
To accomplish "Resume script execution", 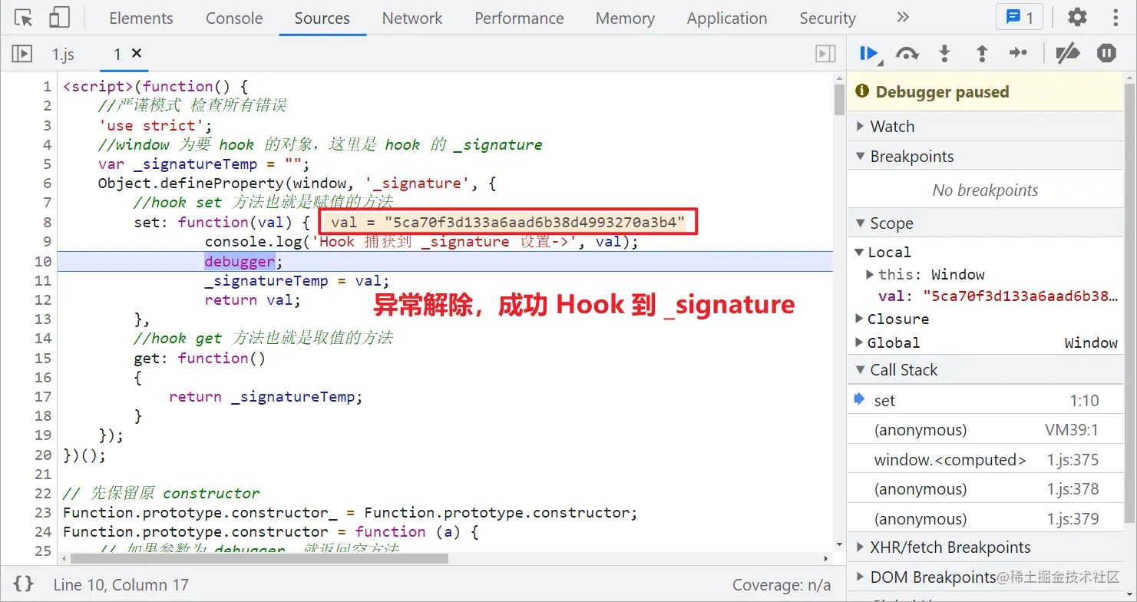I will coord(870,54).
